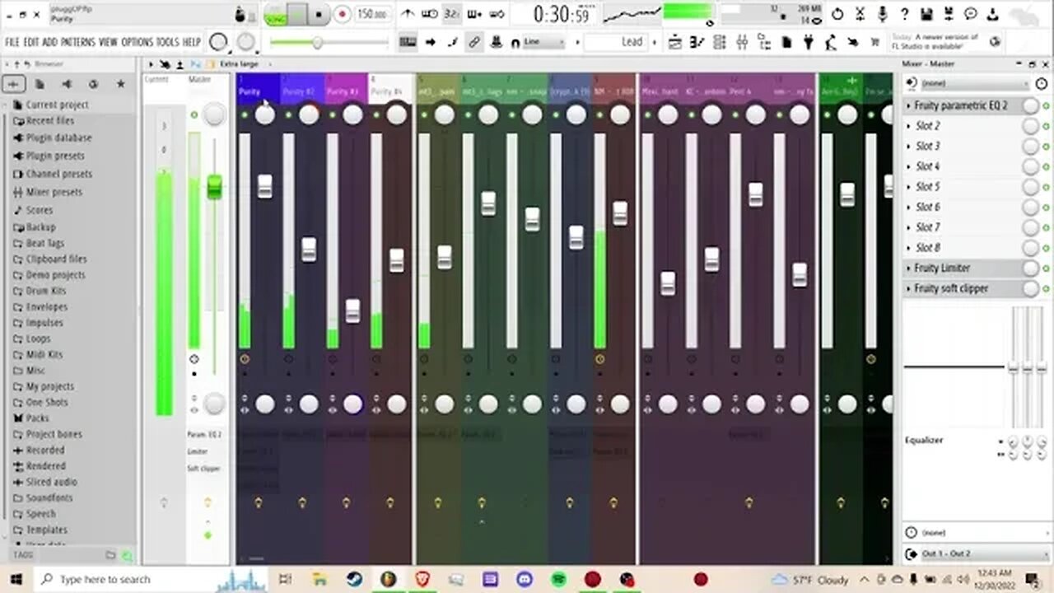Expand the Fruity Limiter slot arrow

(909, 268)
